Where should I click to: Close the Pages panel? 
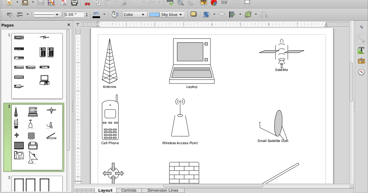point(68,25)
